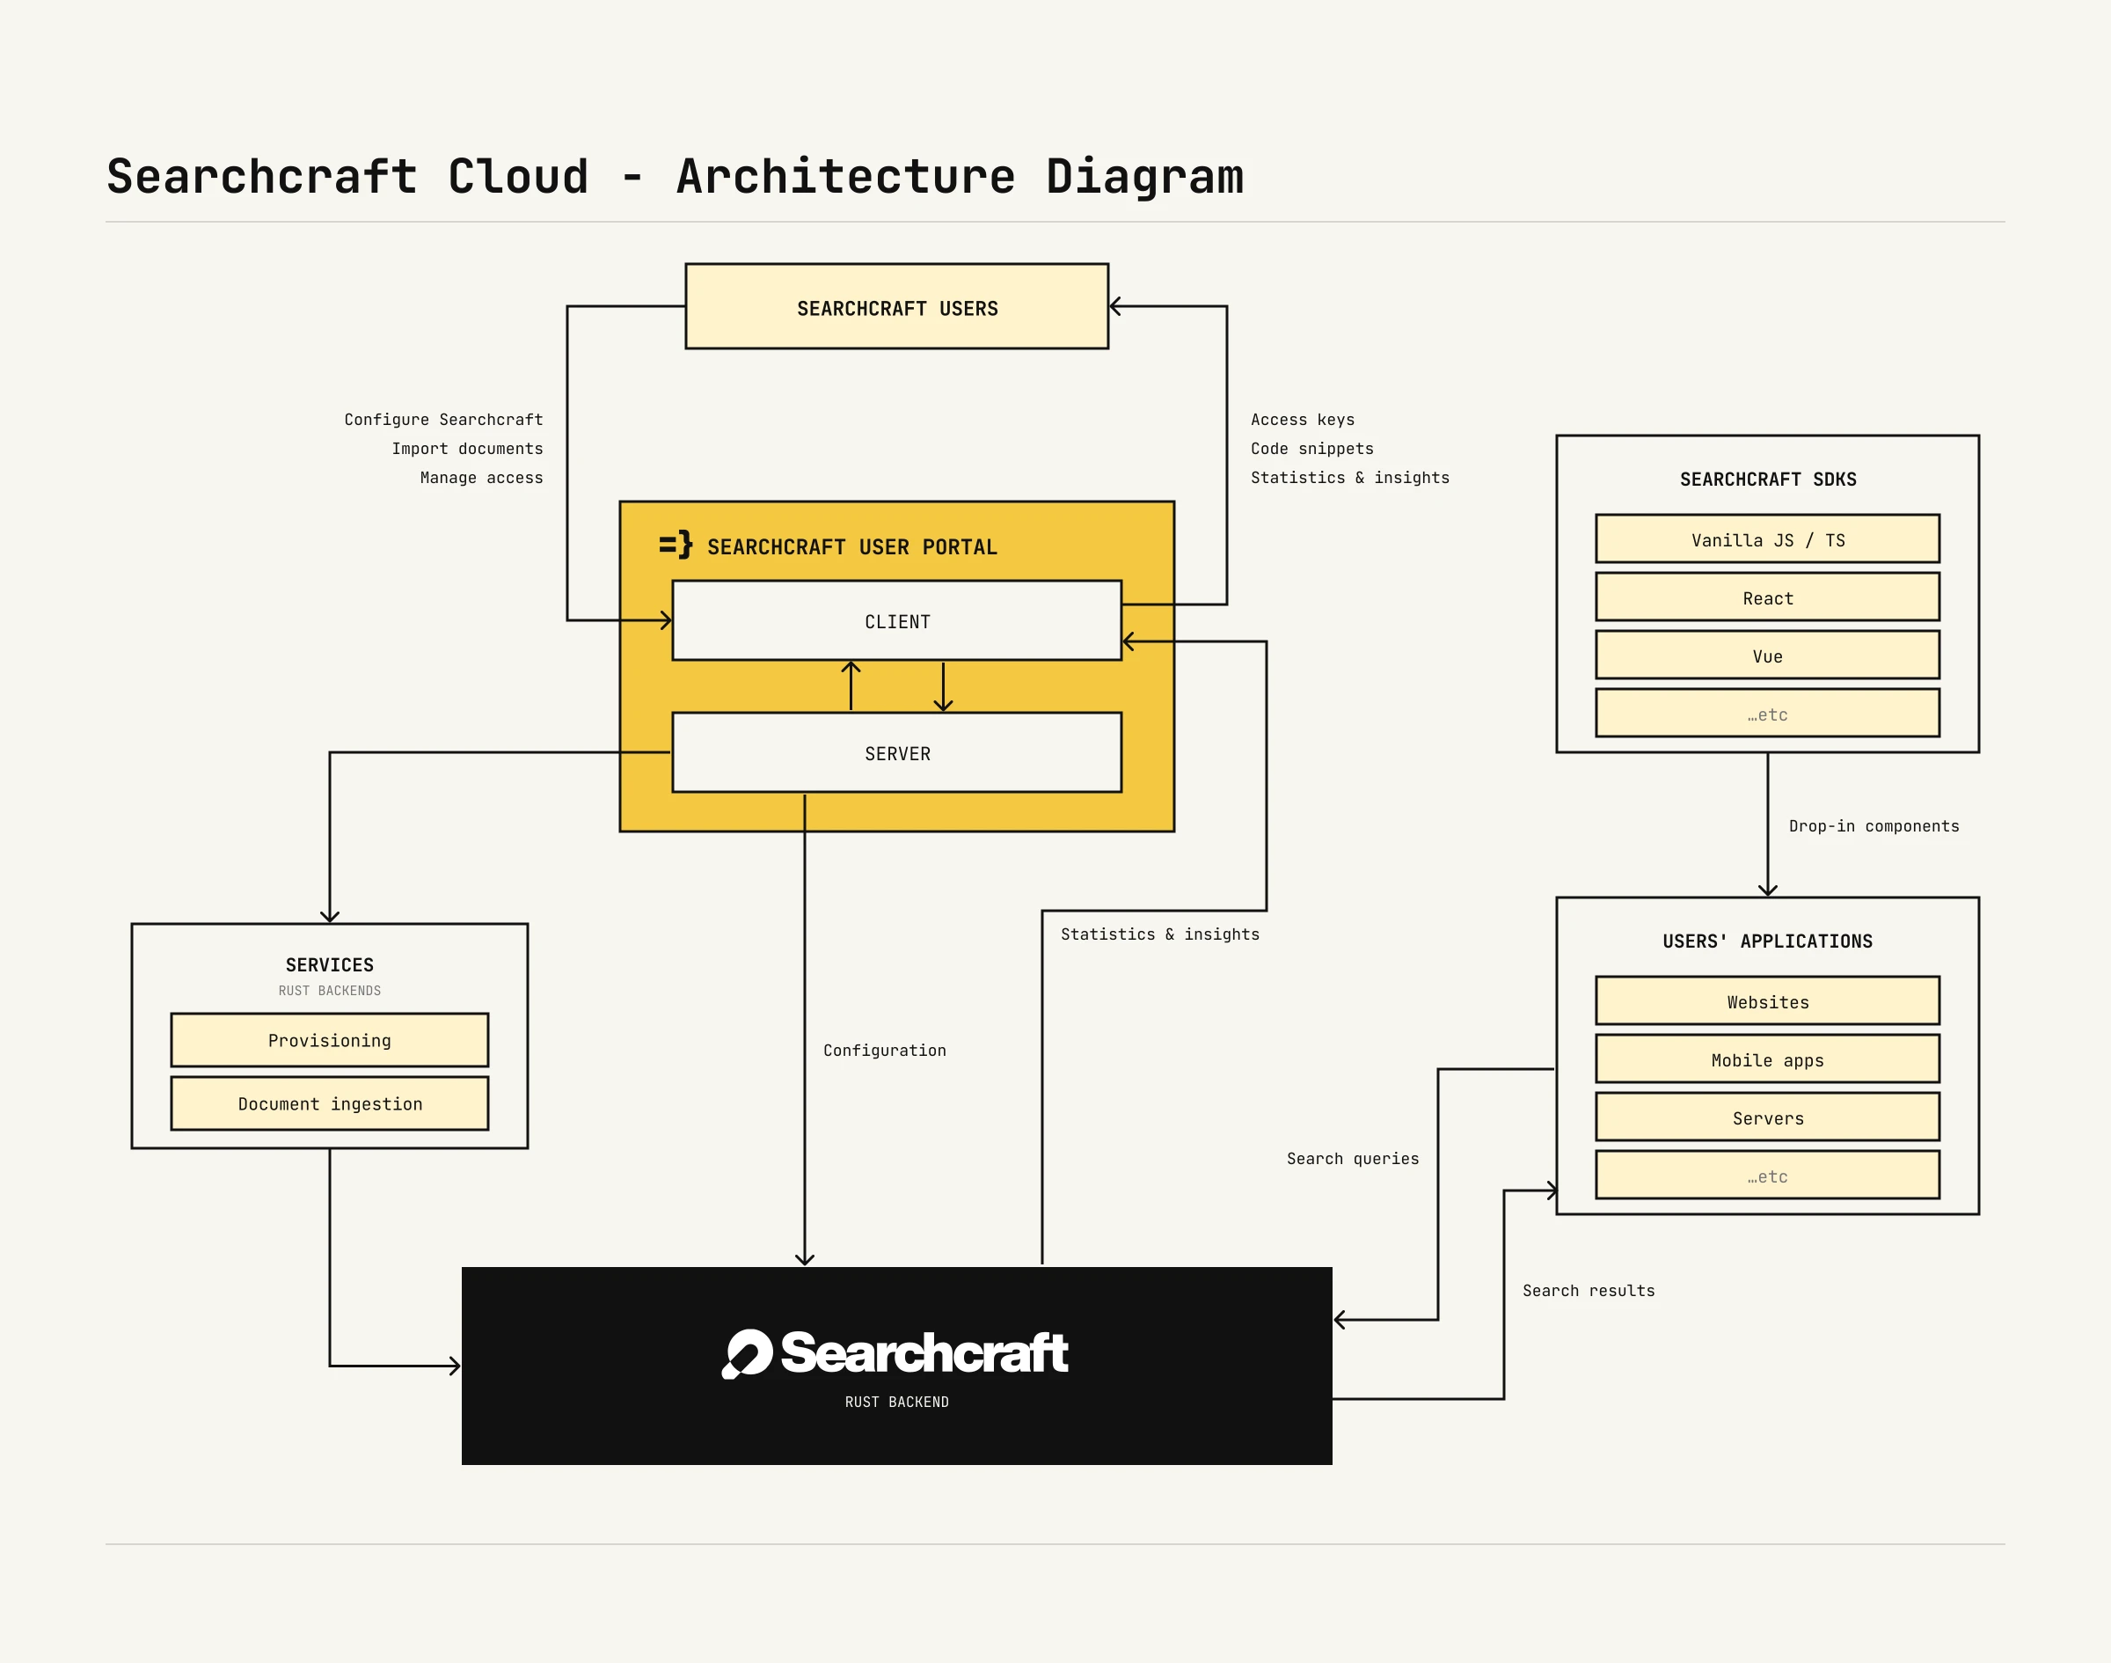This screenshot has height=1663, width=2111.
Task: Click the Document ingestion service box
Action: pyautogui.click(x=330, y=1103)
